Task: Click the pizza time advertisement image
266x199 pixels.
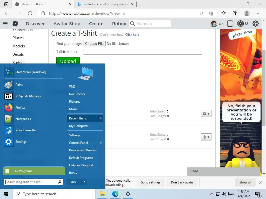Action: (x=241, y=98)
